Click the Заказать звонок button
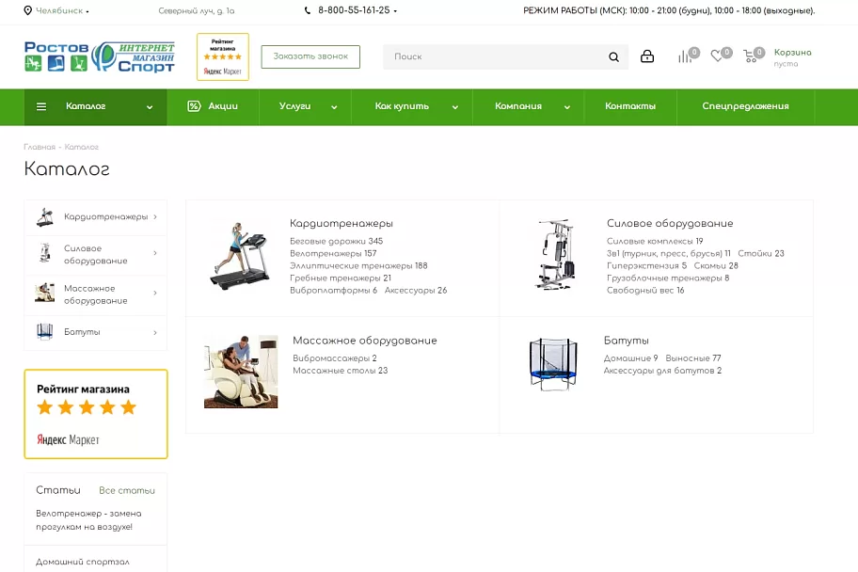The image size is (858, 572). pos(310,56)
